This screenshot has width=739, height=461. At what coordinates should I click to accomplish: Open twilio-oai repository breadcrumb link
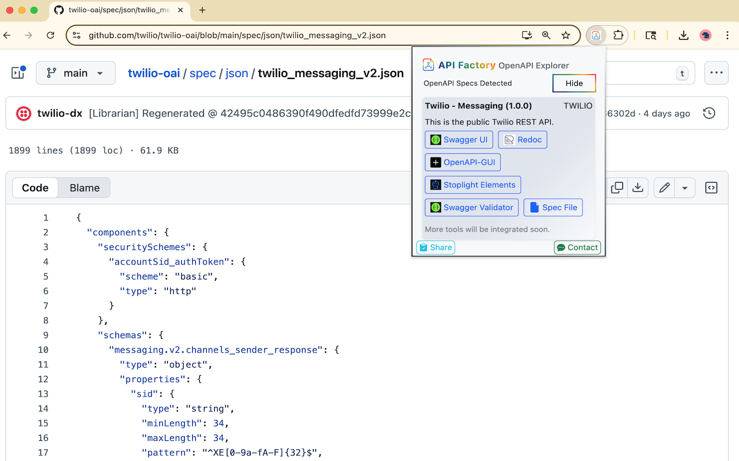tap(154, 73)
